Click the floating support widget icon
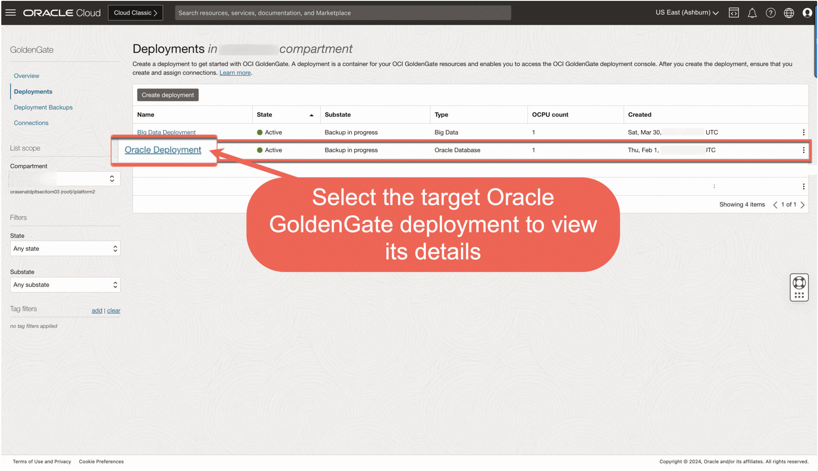The width and height of the screenshot is (818, 471). pyautogui.click(x=799, y=287)
